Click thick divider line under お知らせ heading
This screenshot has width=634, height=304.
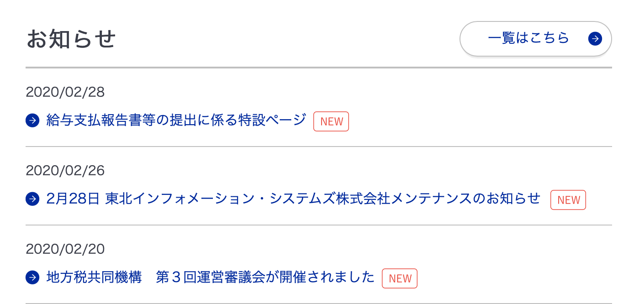pyautogui.click(x=319, y=68)
